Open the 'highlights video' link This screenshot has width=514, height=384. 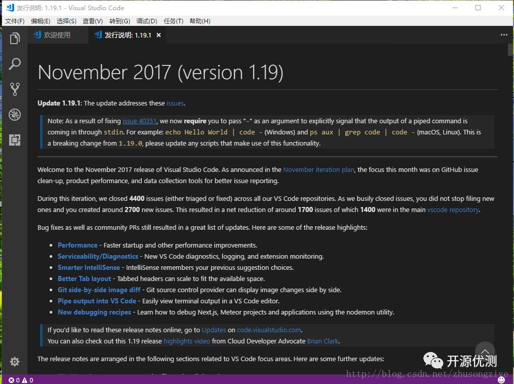click(x=187, y=341)
